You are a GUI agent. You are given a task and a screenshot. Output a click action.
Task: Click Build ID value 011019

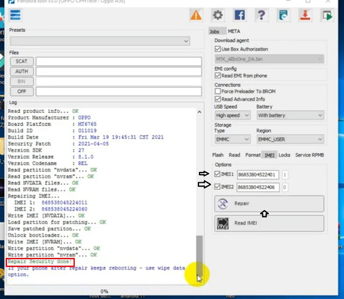pos(87,131)
